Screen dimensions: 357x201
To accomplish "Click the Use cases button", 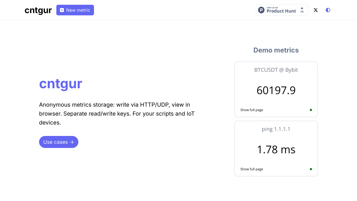I will (x=59, y=142).
